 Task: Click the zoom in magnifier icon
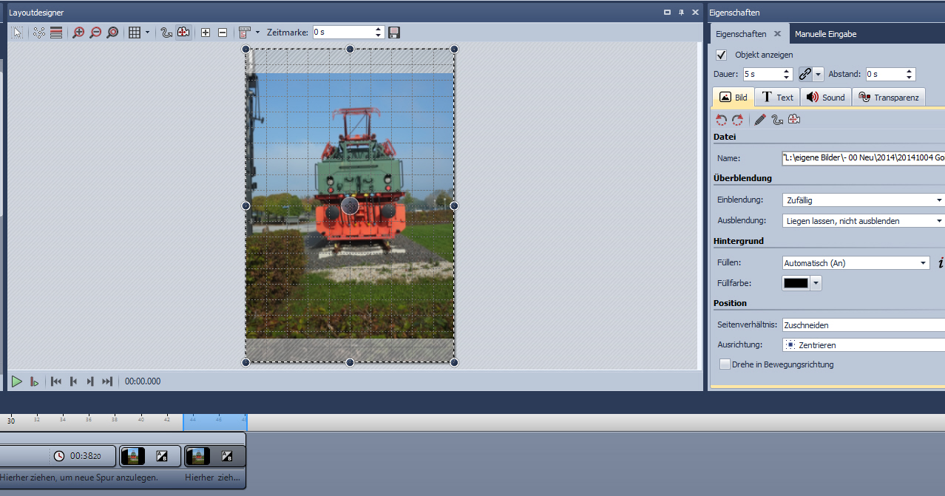[78, 33]
